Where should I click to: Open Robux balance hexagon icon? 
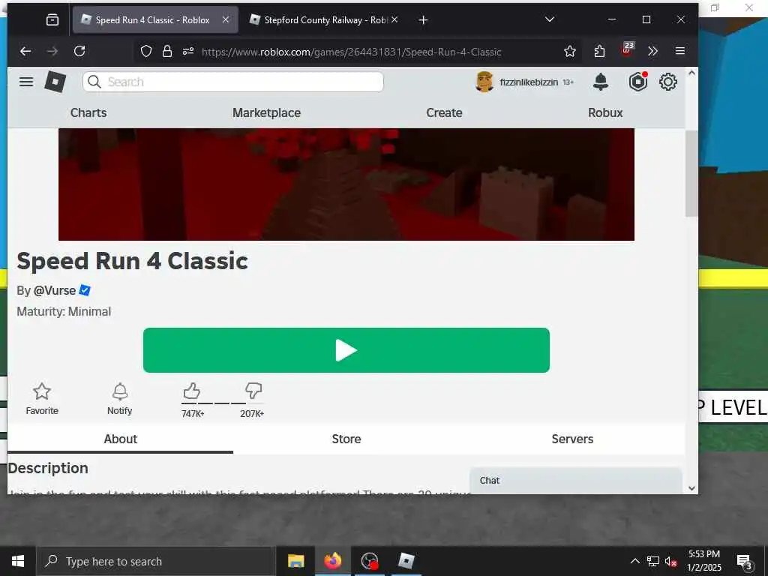(638, 82)
